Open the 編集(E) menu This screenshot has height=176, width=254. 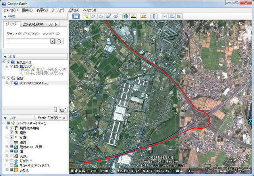point(27,10)
